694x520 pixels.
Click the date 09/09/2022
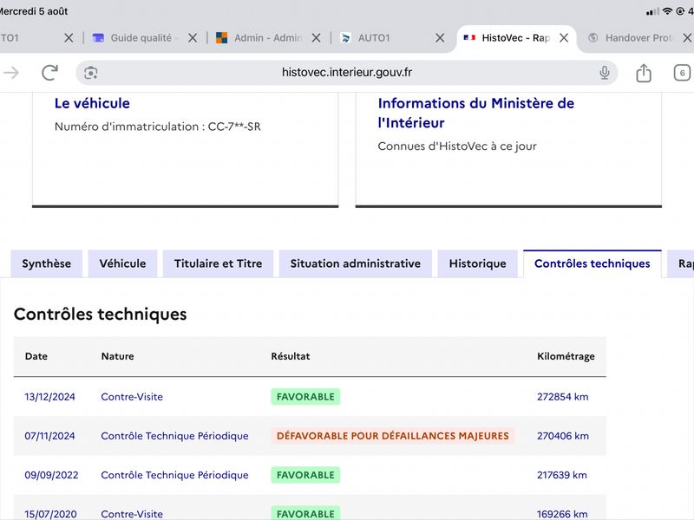(51, 475)
